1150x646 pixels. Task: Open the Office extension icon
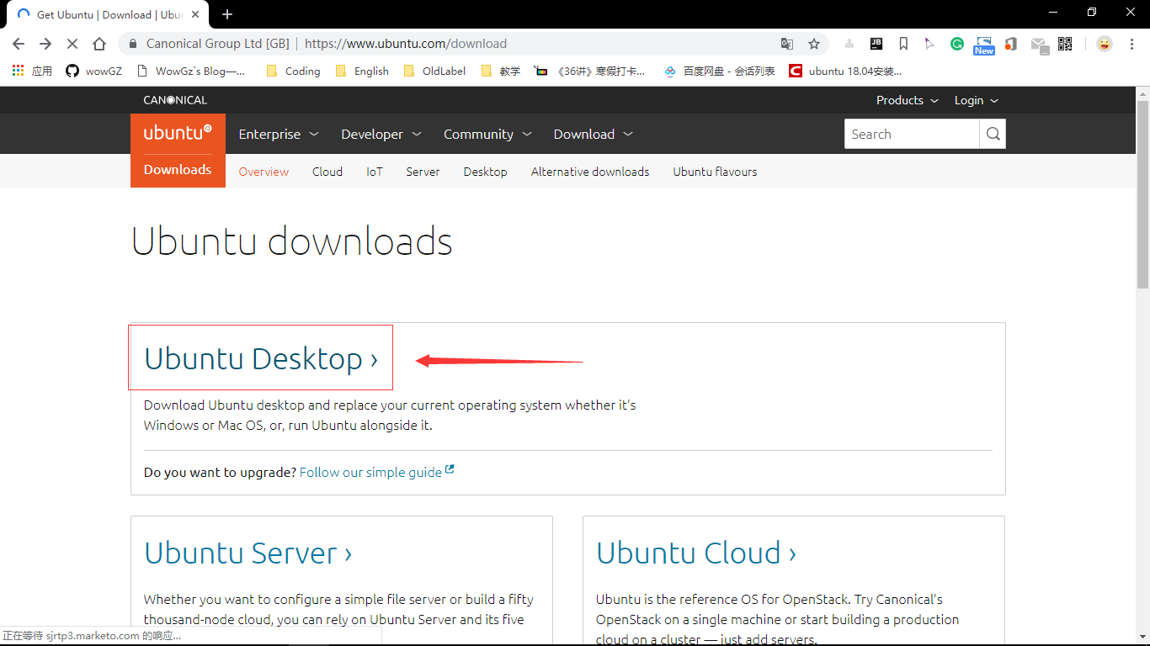click(x=1011, y=44)
